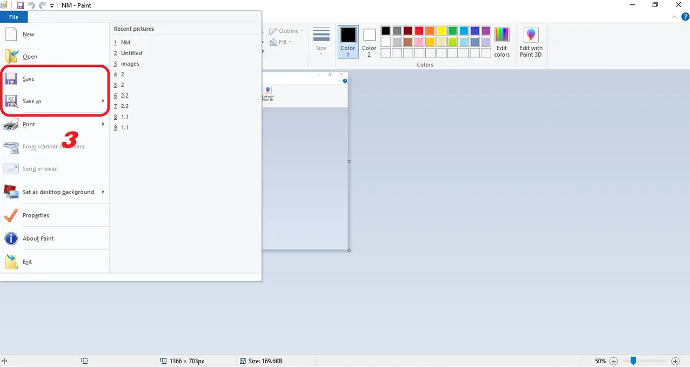Click the Paint app icon in the title bar

pos(3,5)
